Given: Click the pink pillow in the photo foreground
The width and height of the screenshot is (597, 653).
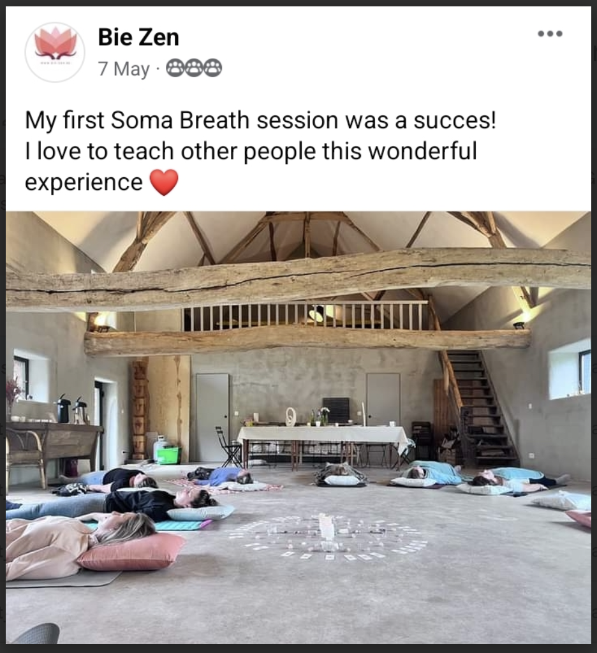Looking at the screenshot, I should point(130,552).
